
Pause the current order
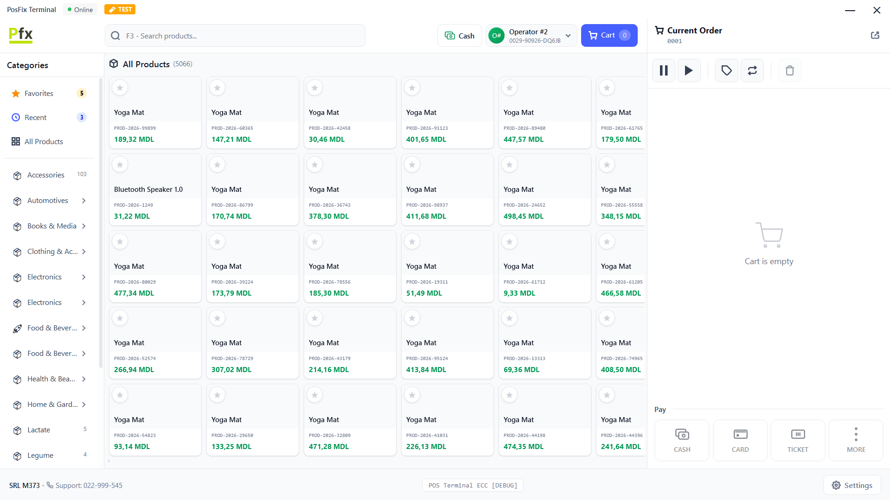tap(664, 70)
